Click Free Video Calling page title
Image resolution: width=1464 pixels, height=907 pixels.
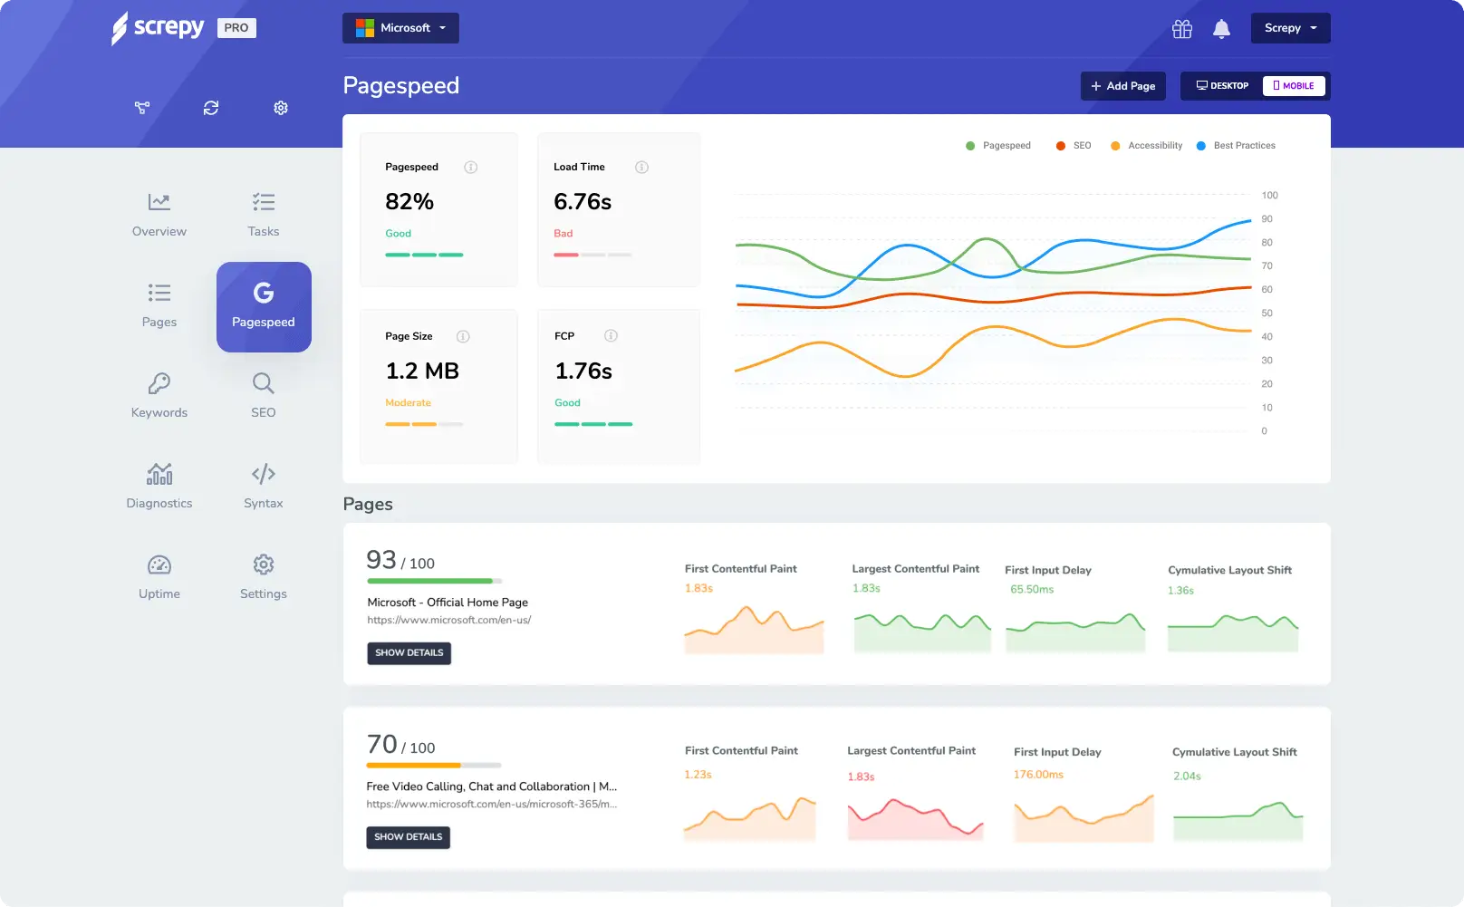coord(492,786)
